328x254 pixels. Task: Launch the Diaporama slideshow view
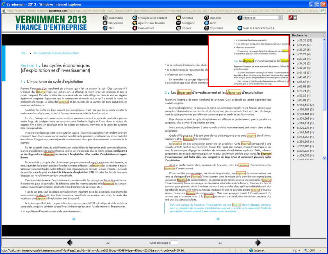point(113,23)
